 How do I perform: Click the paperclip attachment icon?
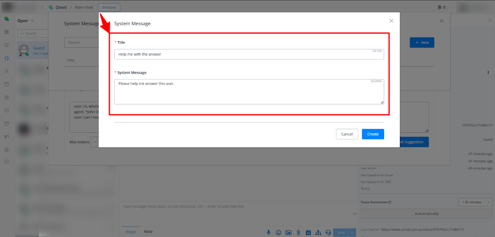pos(298,232)
